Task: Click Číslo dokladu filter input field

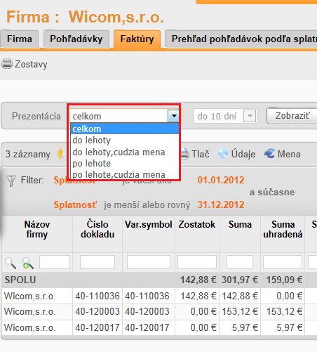Action: pyautogui.click(x=97, y=262)
